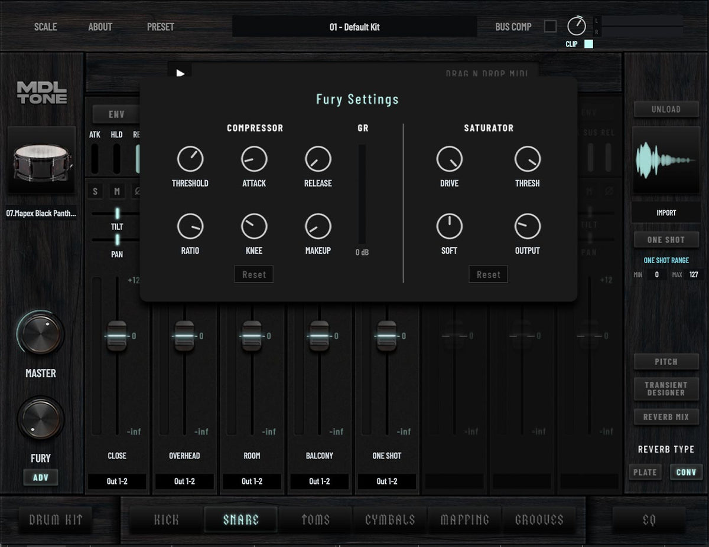The height and width of the screenshot is (547, 709).
Task: Toggle the ENV button on CLOSE channel
Action: point(116,114)
